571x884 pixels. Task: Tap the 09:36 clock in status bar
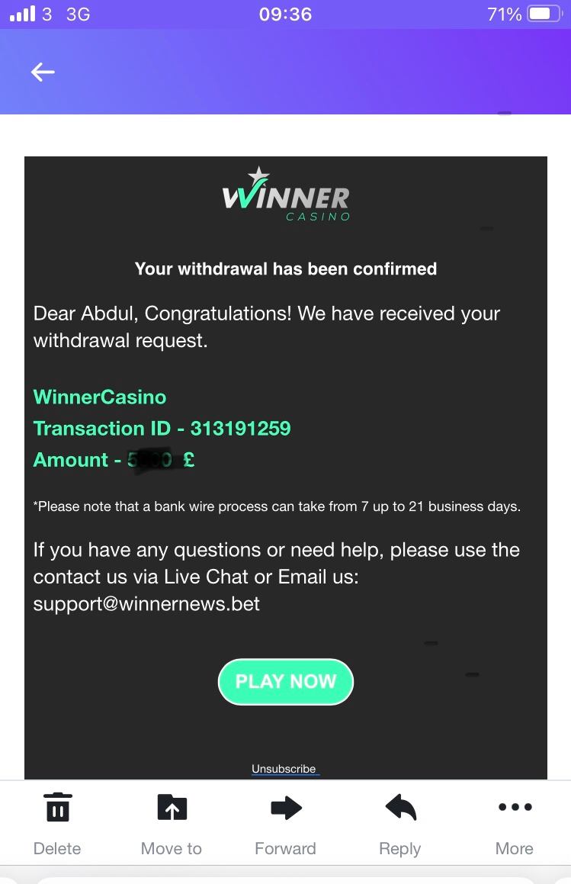pyautogui.click(x=285, y=14)
